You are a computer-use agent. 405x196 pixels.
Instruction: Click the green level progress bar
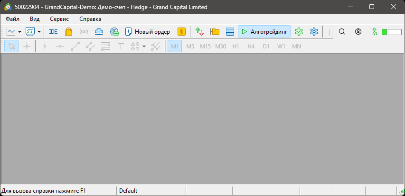pos(392,32)
